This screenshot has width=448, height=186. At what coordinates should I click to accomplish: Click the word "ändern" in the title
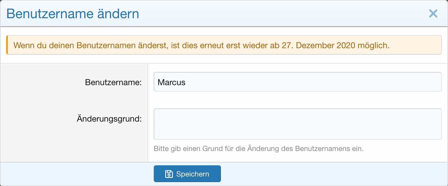coord(118,14)
